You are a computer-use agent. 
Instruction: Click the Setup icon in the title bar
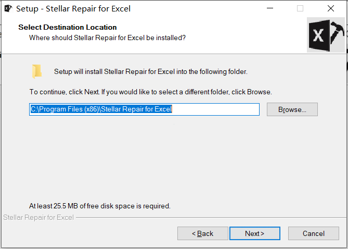click(x=8, y=8)
